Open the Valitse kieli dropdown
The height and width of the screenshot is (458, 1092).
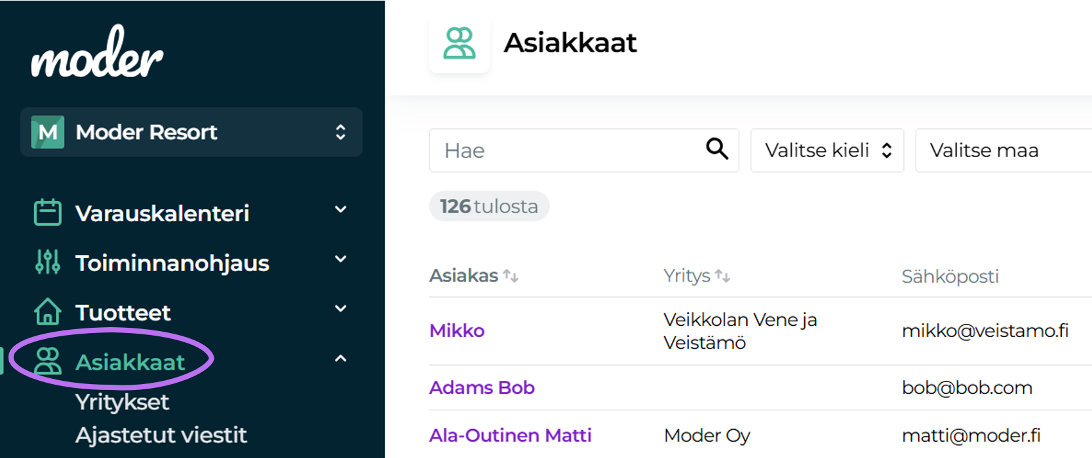pyautogui.click(x=827, y=150)
